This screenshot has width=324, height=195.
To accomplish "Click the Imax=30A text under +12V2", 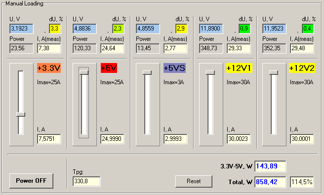I will click(x=302, y=82).
